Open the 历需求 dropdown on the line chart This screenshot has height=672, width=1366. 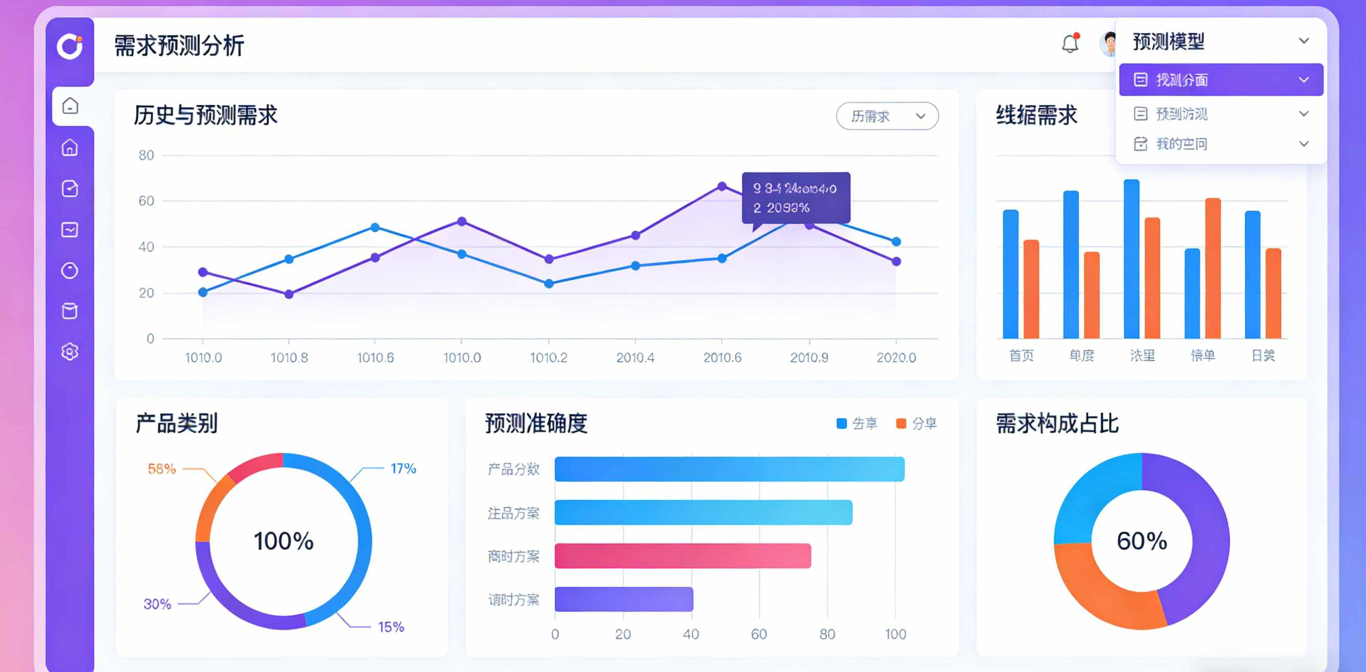pyautogui.click(x=887, y=116)
